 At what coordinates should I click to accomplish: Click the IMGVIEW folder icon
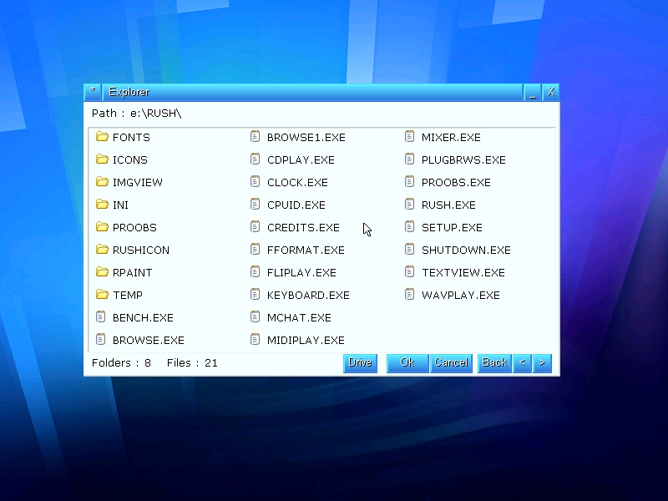point(102,181)
